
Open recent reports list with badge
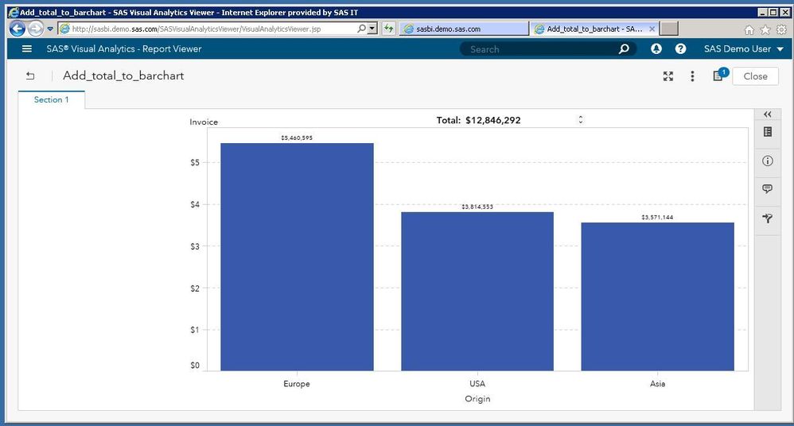[720, 75]
